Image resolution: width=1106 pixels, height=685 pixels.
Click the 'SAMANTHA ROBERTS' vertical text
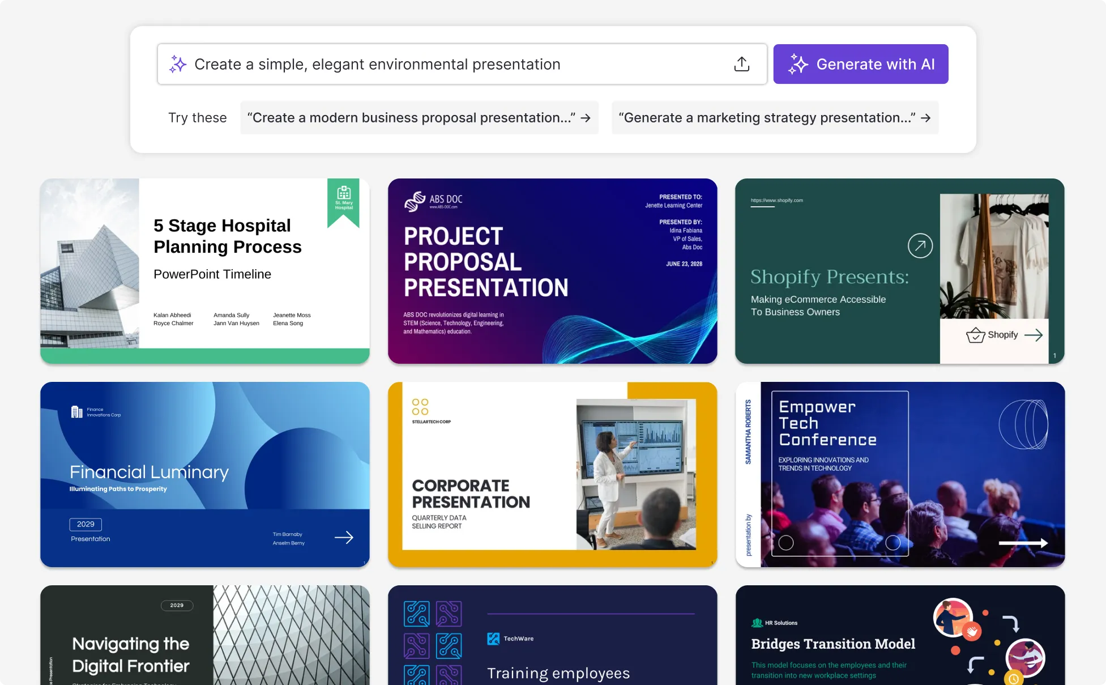(x=748, y=432)
